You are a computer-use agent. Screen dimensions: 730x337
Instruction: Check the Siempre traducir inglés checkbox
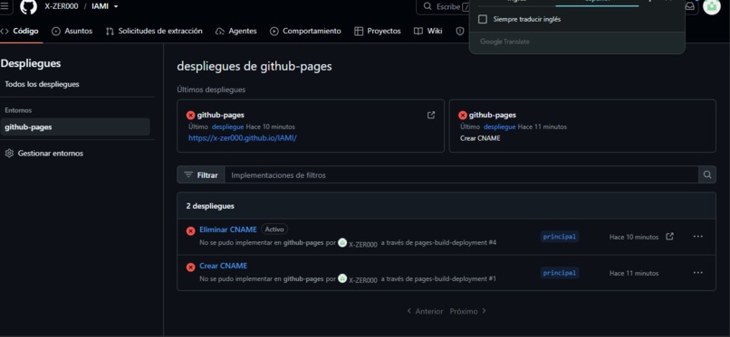tap(483, 20)
